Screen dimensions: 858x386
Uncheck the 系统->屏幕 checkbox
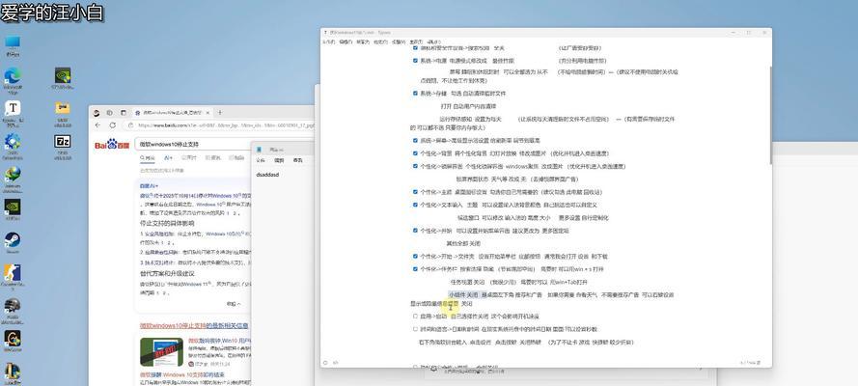[415, 141]
